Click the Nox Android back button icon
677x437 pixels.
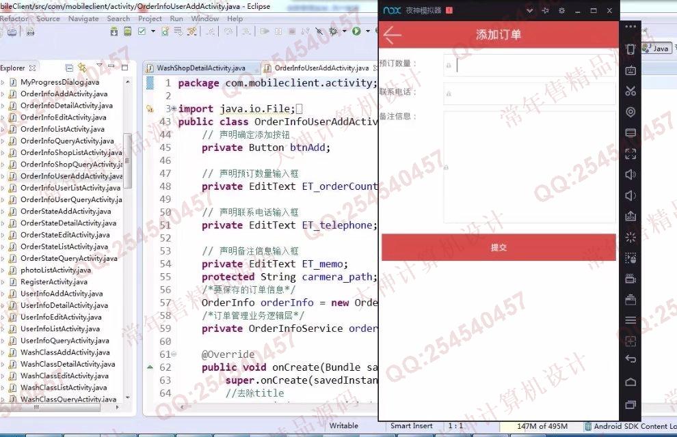[x=630, y=358]
